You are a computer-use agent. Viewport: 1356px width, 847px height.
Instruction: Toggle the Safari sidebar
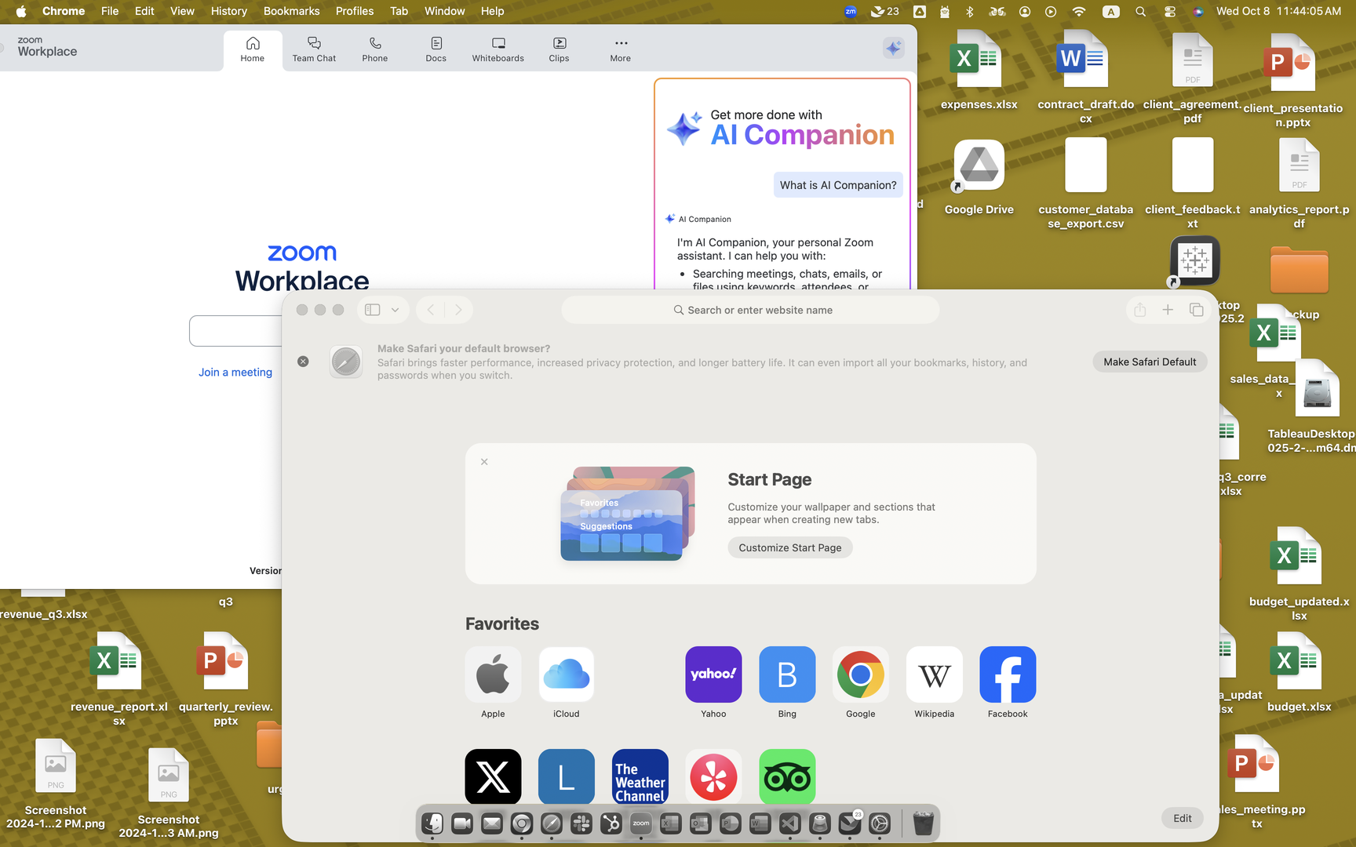coord(373,310)
